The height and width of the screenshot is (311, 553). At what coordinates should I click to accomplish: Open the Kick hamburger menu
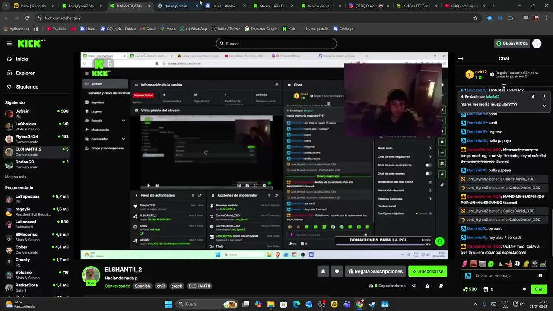pyautogui.click(x=9, y=44)
